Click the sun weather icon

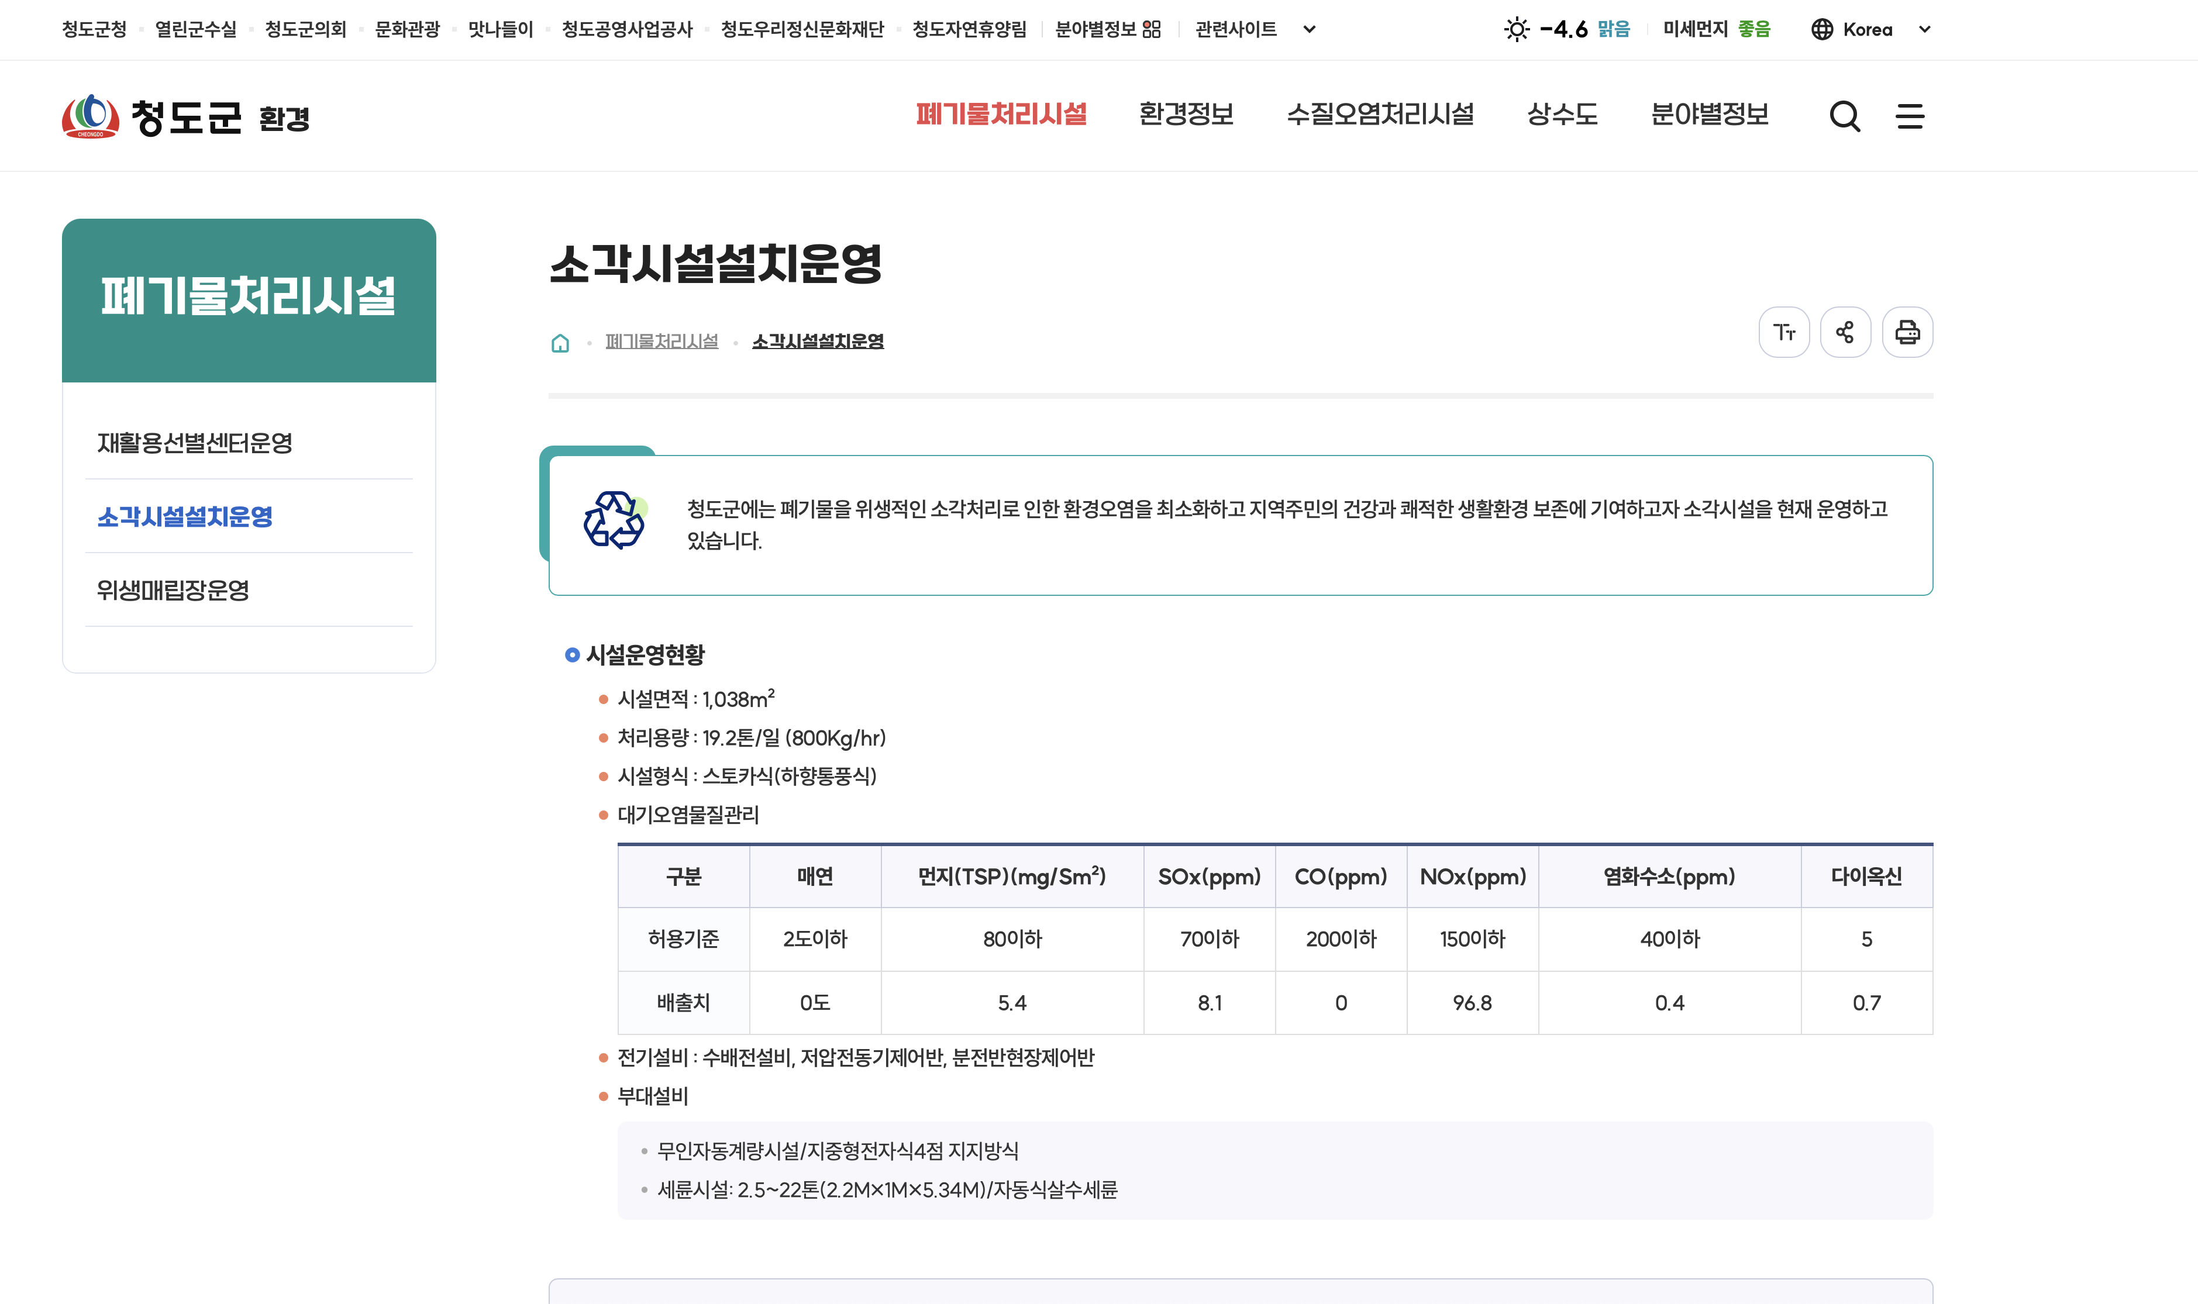[1516, 30]
